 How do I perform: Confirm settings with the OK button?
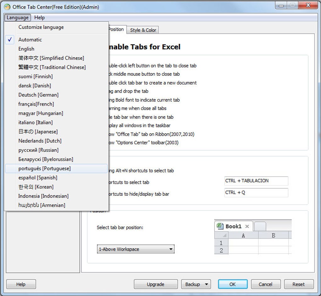pyautogui.click(x=233, y=284)
